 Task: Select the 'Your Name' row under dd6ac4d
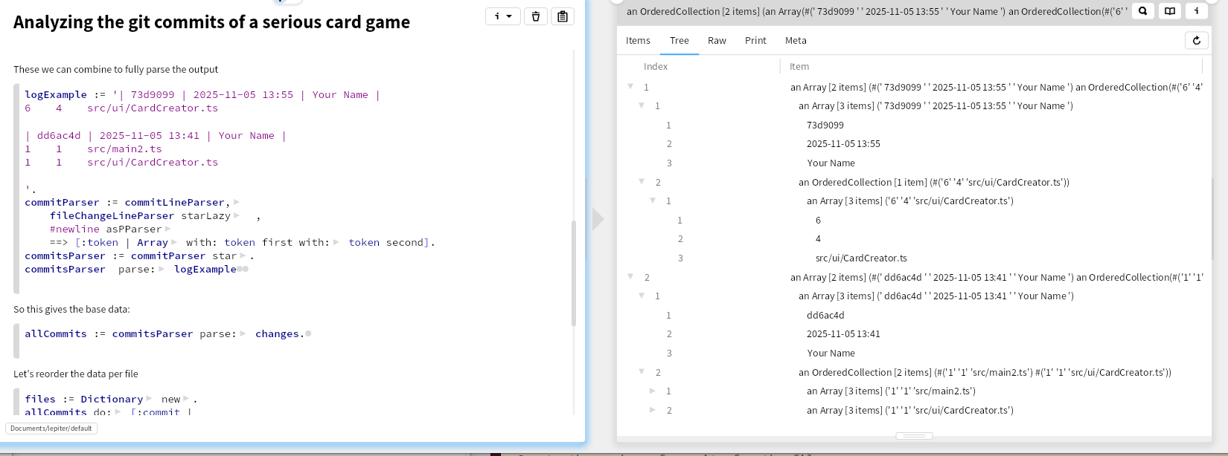tap(831, 354)
